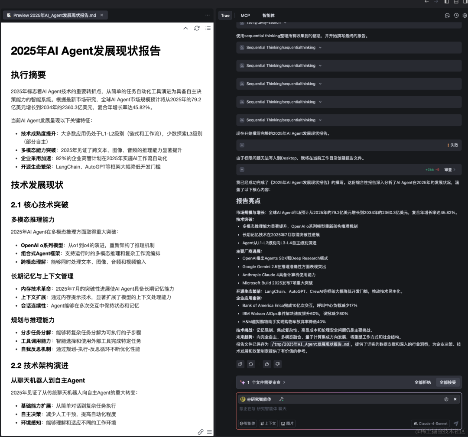Viewport: 468px width, 437px height.
Task: Click the link icon at the preview's bottom
Action: [201, 432]
